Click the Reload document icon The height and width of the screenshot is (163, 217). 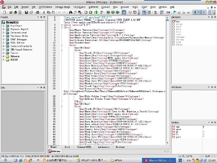click(20, 12)
